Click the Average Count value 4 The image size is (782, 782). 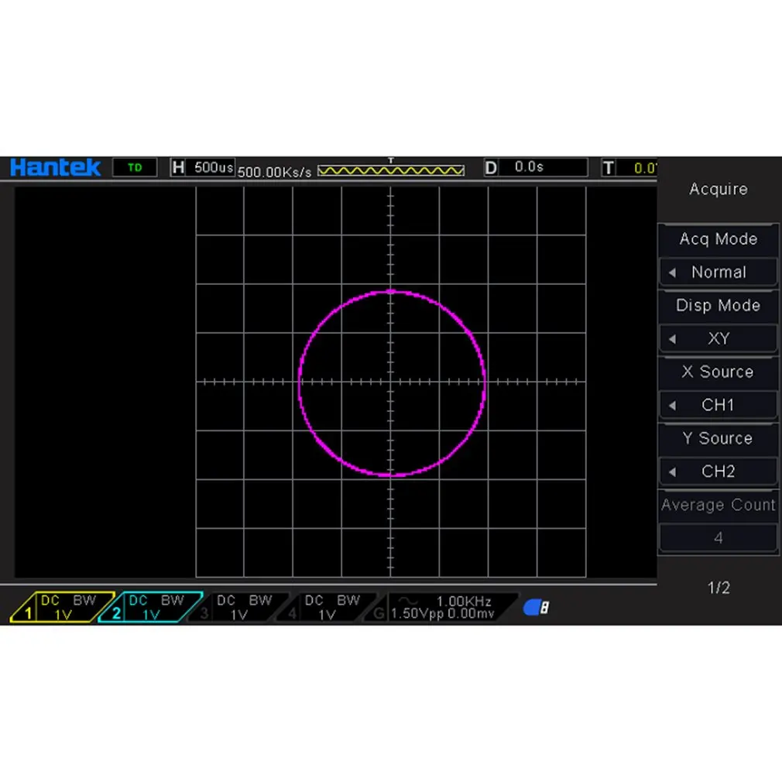(719, 537)
